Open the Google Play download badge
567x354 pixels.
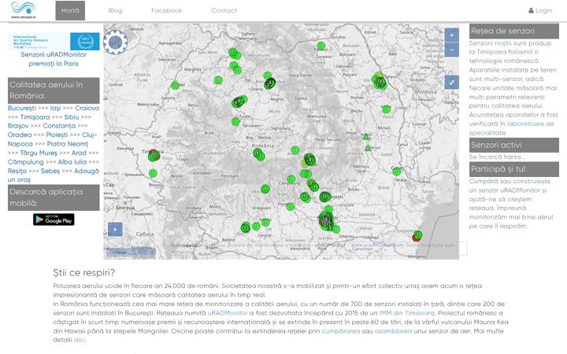[x=54, y=219]
